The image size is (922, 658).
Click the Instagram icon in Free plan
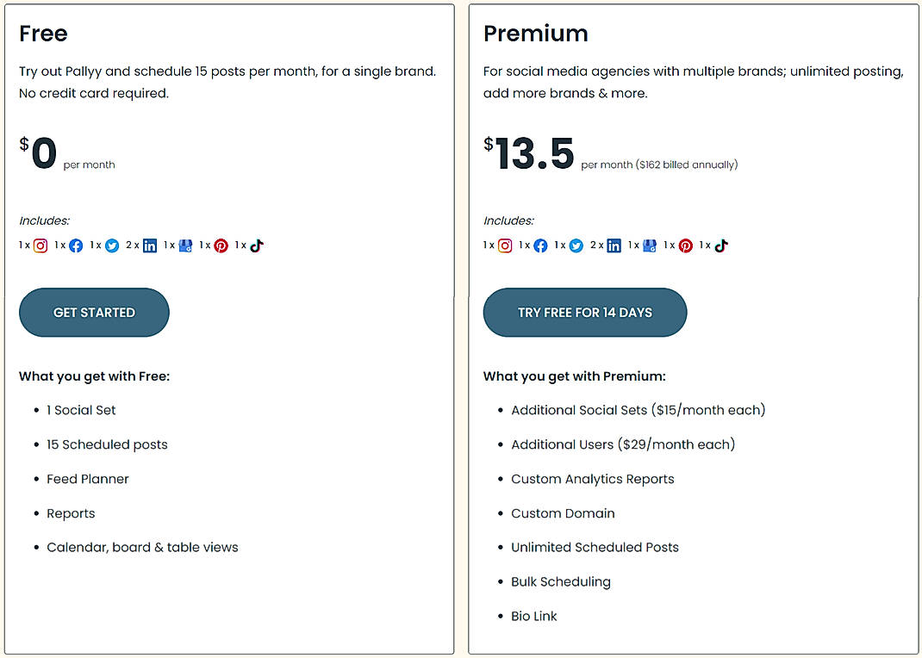(40, 245)
